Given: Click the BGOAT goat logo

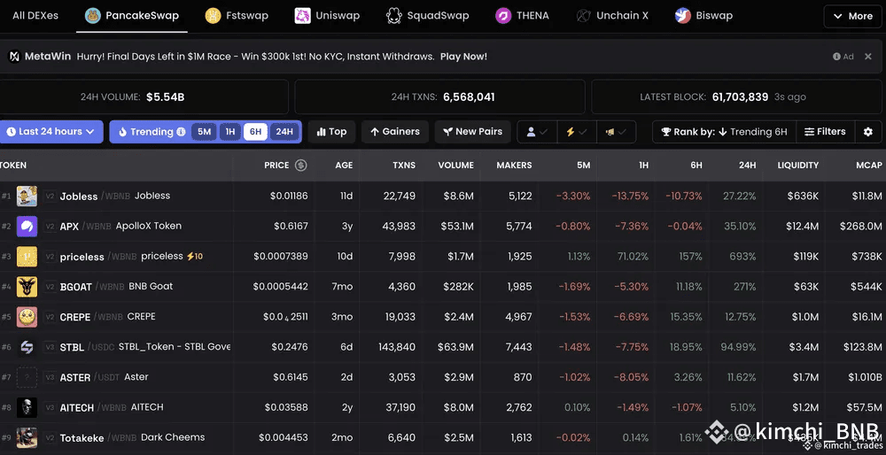Looking at the screenshot, I should click(27, 287).
